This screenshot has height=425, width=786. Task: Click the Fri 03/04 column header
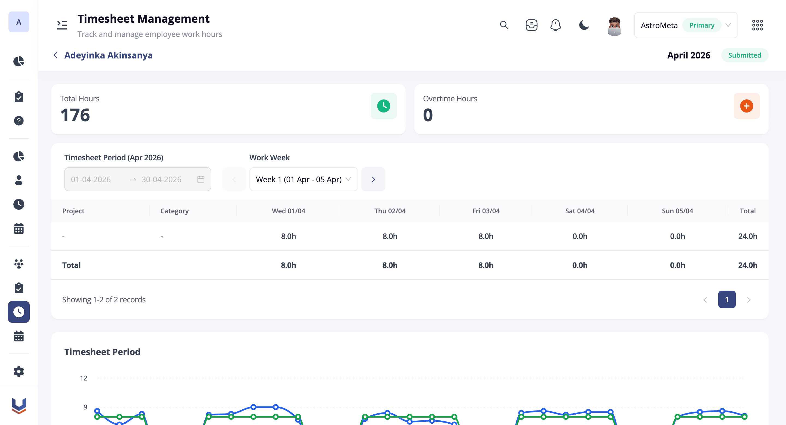(486, 211)
